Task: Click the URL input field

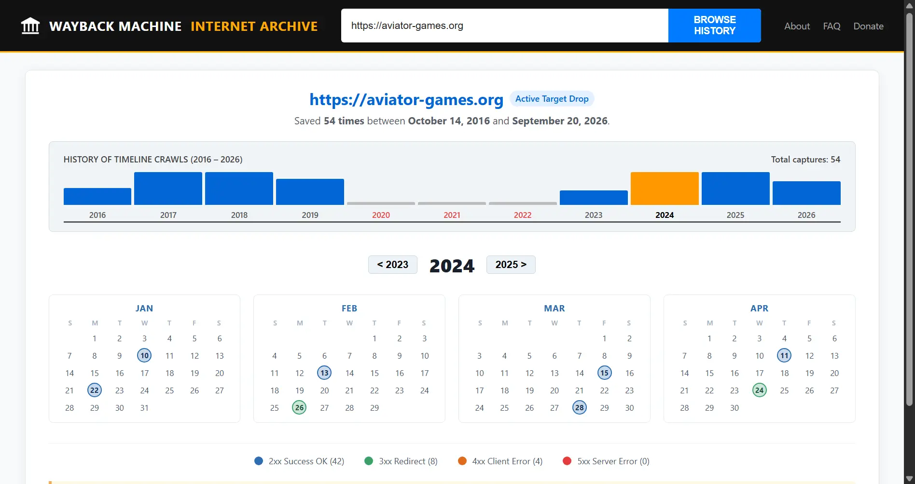Action: [x=504, y=26]
